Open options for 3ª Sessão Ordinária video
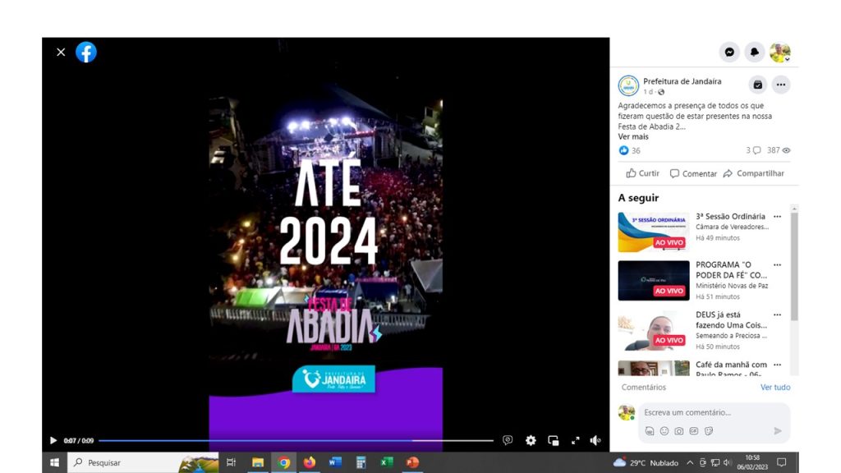 pyautogui.click(x=777, y=218)
